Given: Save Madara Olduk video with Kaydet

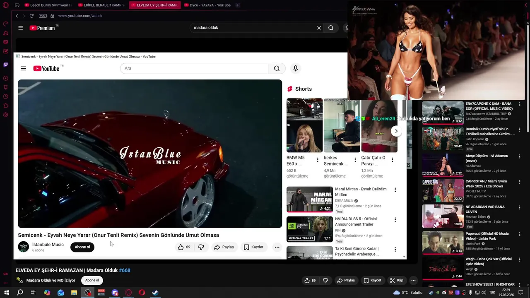Looking at the screenshot, I should coord(372,280).
